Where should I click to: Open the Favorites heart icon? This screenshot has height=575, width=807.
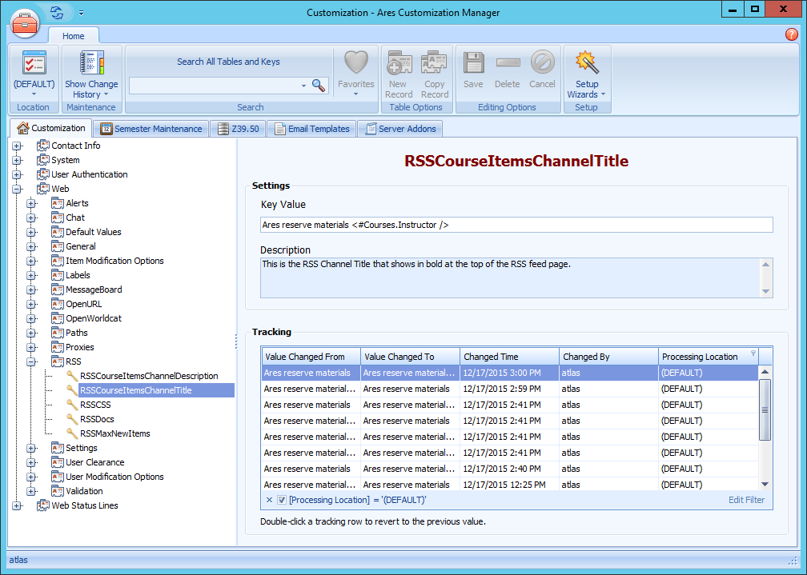tap(355, 63)
